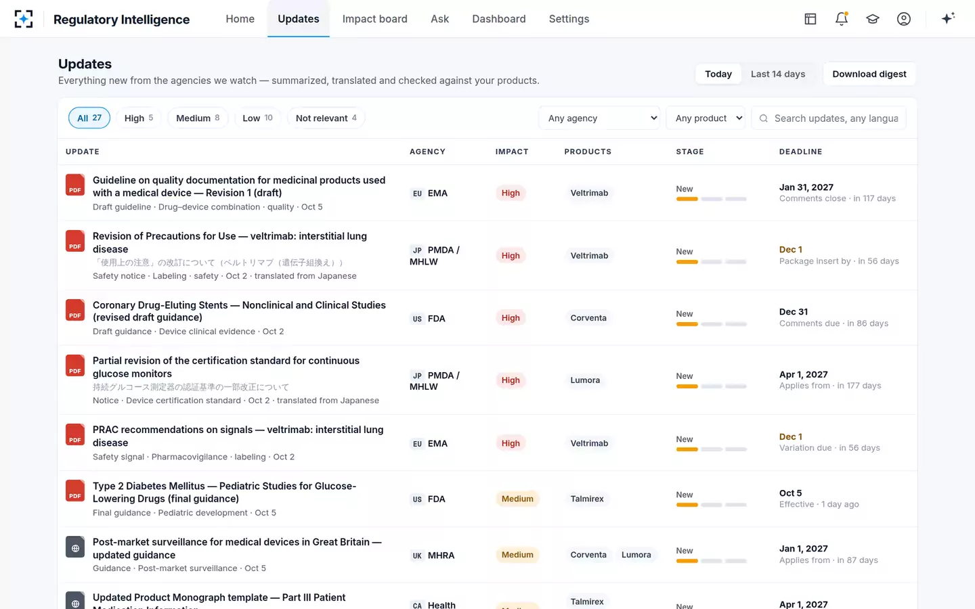Switch the date range to Today
Image resolution: width=975 pixels, height=609 pixels.
pyautogui.click(x=718, y=74)
